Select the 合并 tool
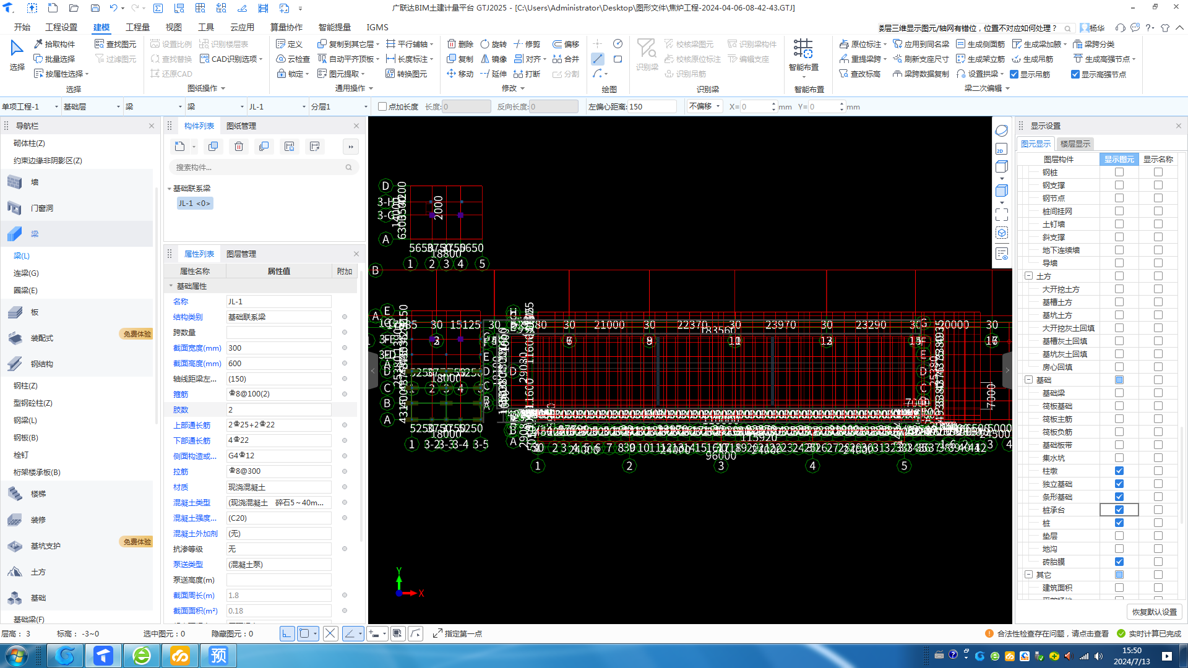 point(566,59)
